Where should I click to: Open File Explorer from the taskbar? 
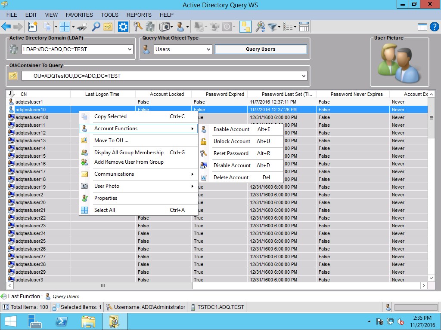click(x=88, y=321)
